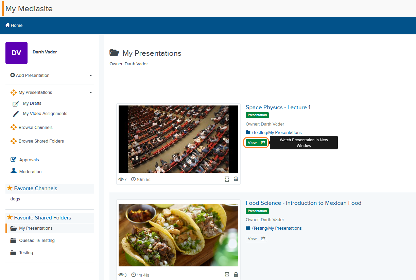Open Browse Channels
The image size is (416, 280).
pos(36,128)
